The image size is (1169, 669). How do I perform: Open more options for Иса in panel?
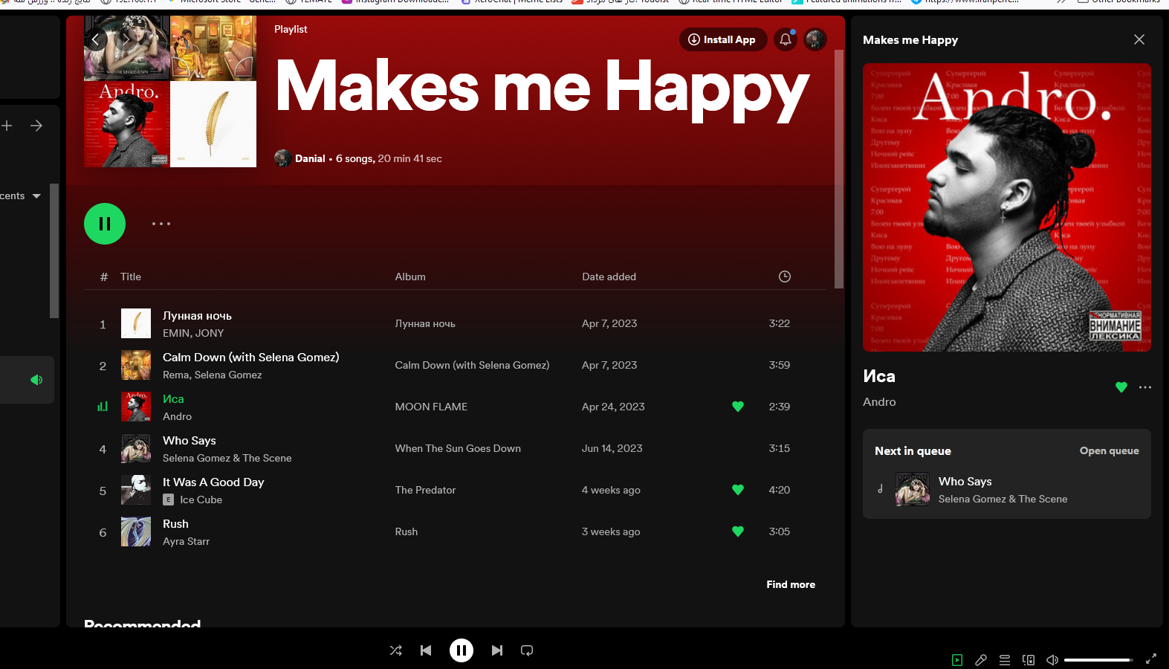[1145, 387]
